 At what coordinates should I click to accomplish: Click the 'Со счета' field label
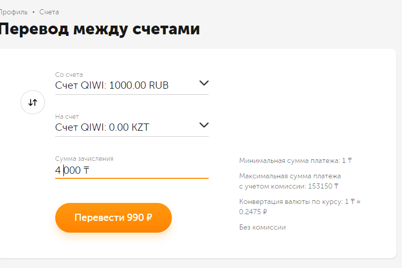(x=69, y=75)
